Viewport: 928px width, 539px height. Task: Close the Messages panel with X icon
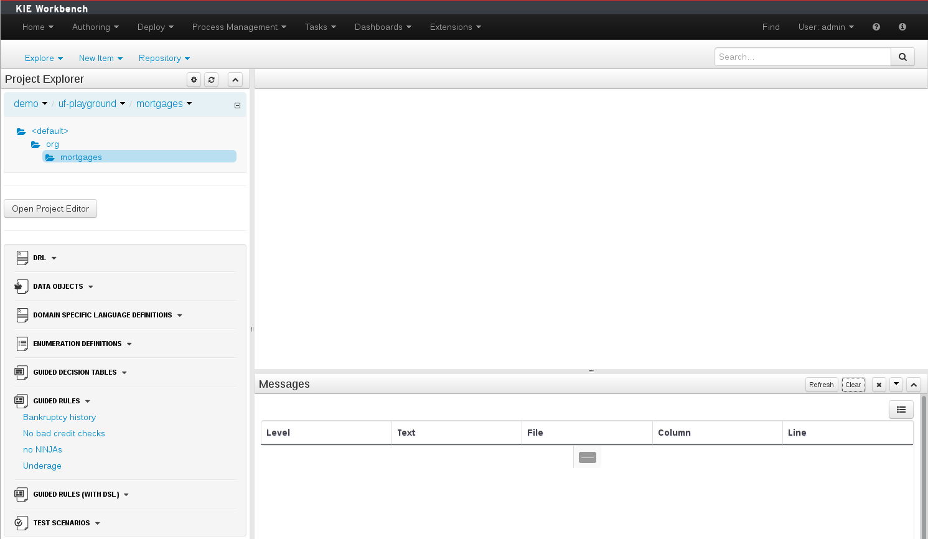tap(879, 385)
